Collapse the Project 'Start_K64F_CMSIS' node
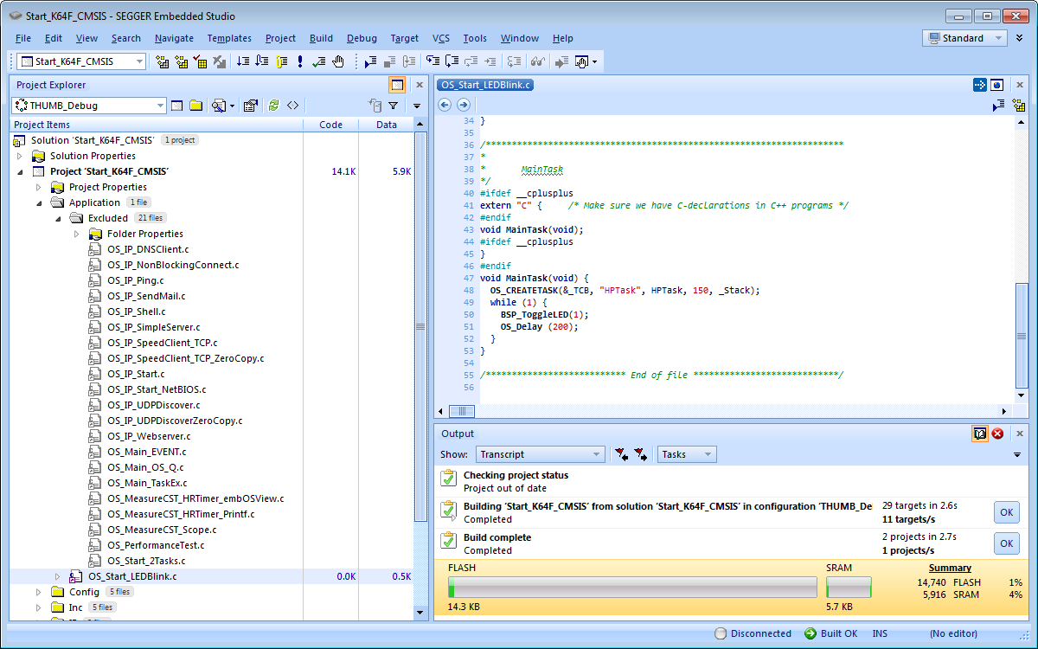The width and height of the screenshot is (1038, 649). (20, 171)
